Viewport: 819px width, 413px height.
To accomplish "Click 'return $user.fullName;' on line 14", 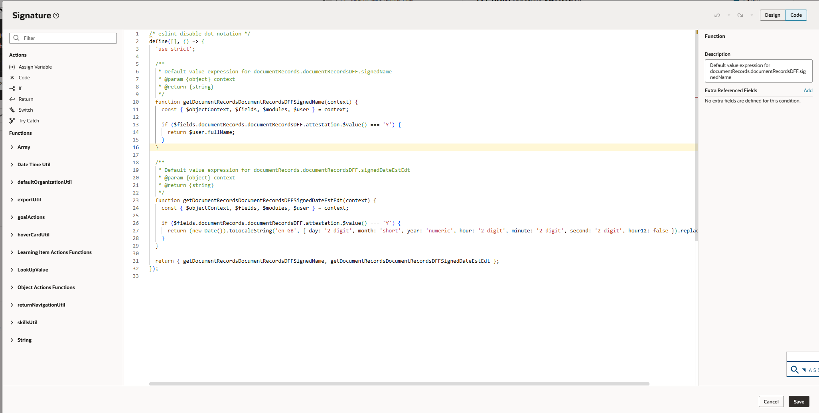I will tap(201, 132).
